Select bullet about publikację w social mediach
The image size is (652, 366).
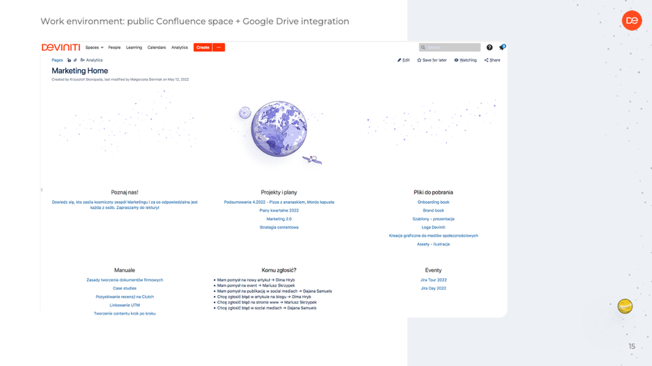274,291
